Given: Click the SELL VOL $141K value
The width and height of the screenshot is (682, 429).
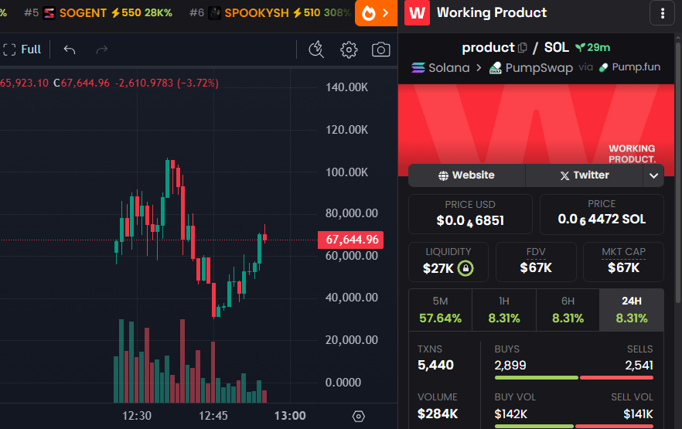Looking at the screenshot, I should point(638,414).
